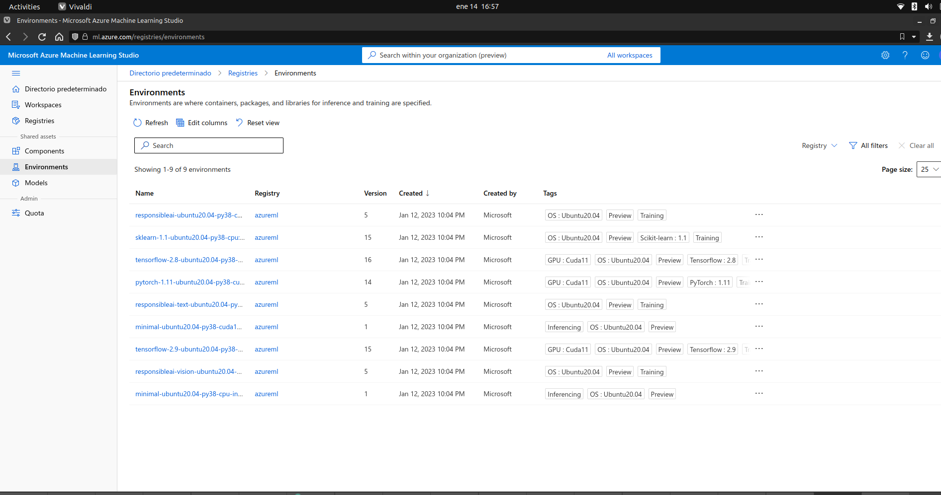Click Registries breadcrumb link

(x=243, y=73)
